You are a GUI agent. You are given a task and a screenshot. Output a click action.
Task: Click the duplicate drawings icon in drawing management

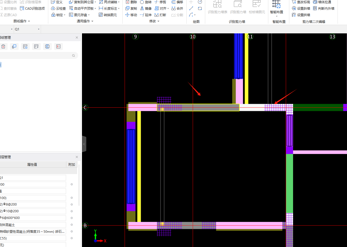[14, 47]
